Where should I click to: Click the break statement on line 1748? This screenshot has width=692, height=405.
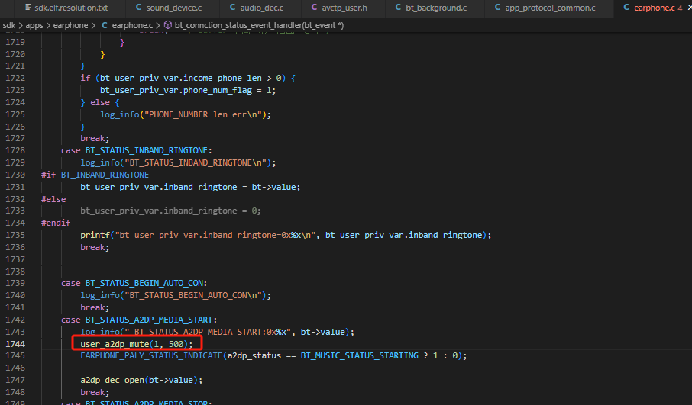pyautogui.click(x=95, y=392)
